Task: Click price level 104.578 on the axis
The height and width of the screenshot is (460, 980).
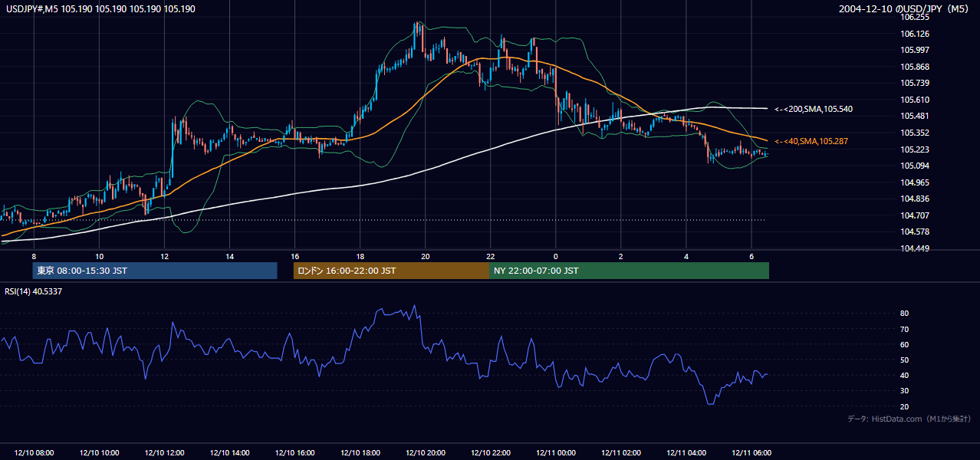Action: tap(916, 232)
